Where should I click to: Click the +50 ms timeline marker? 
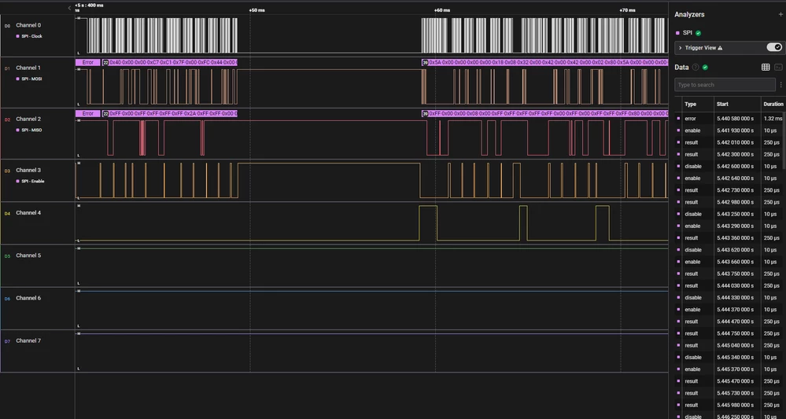[256, 10]
